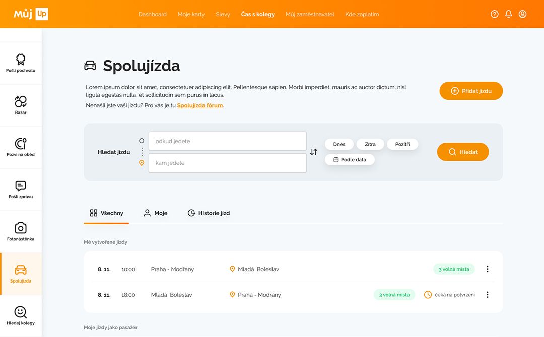Open options menu for 10:00 ride
The height and width of the screenshot is (337, 544).
click(x=487, y=269)
